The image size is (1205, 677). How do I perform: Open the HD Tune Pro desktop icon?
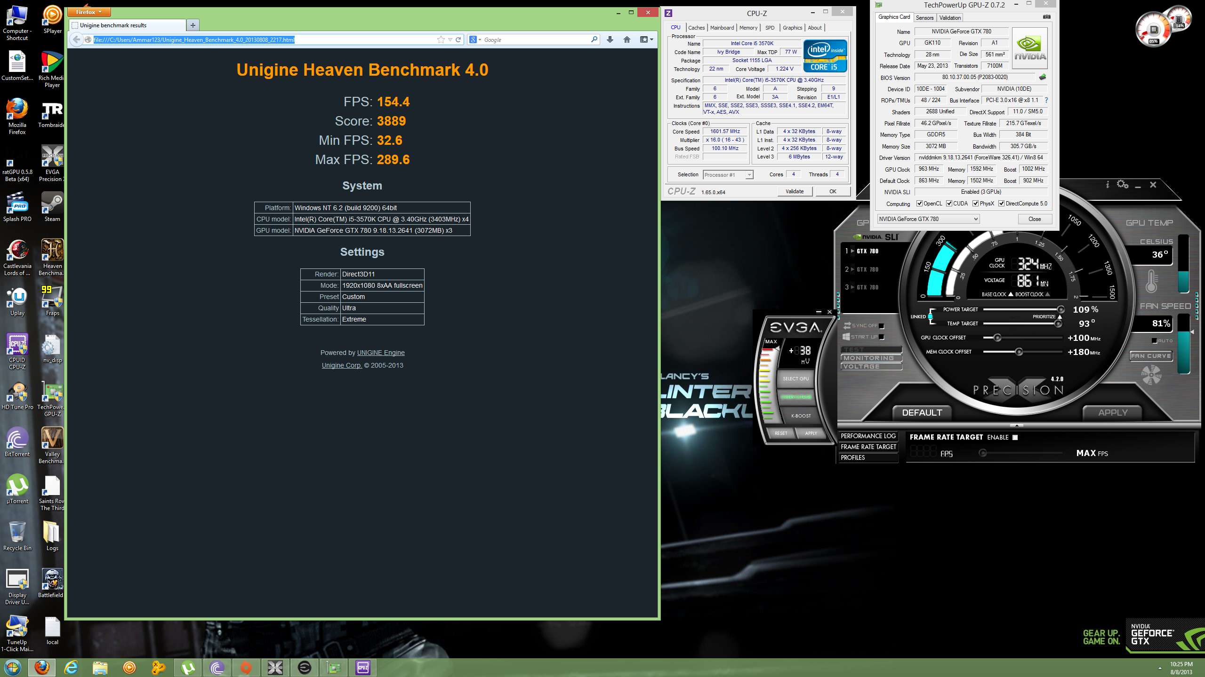click(x=17, y=394)
